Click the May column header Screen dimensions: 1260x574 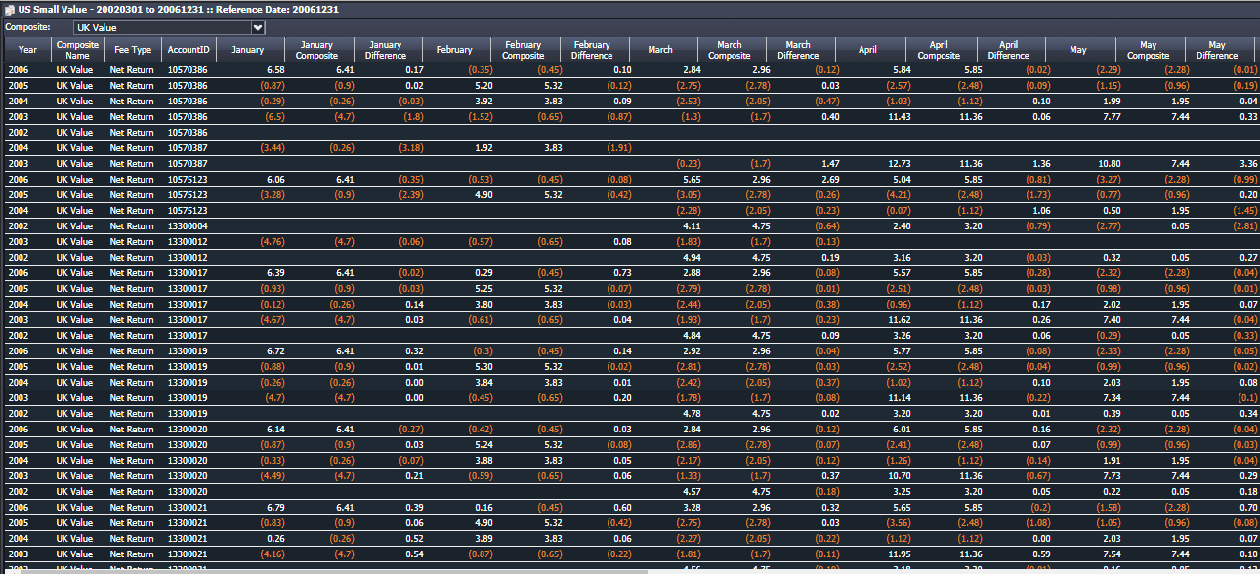(x=1079, y=50)
